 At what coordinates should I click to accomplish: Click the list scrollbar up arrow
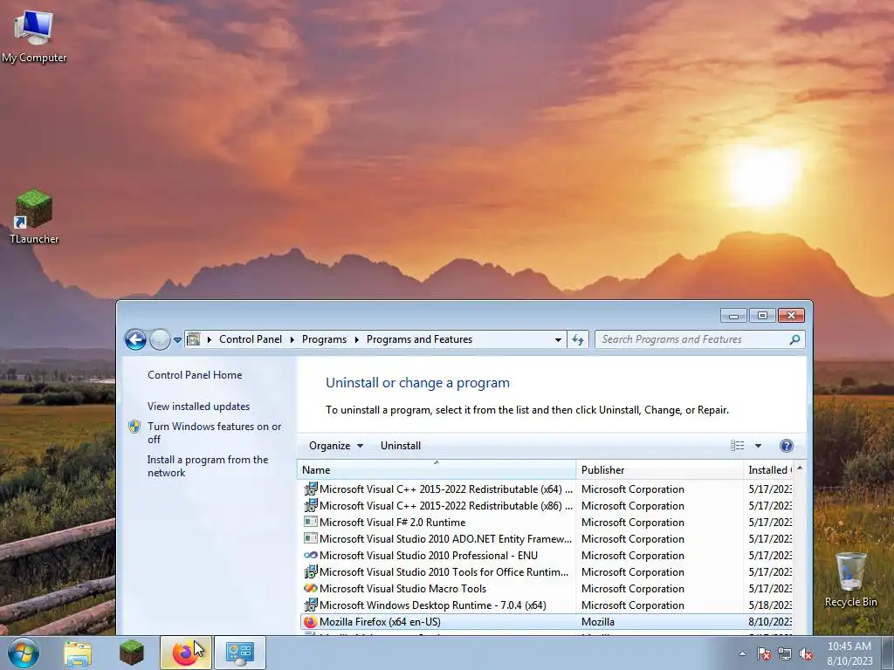click(x=800, y=468)
